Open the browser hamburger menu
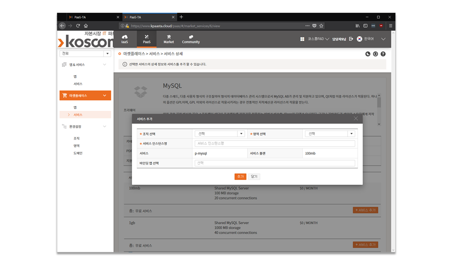The width and height of the screenshot is (452, 265). click(x=390, y=26)
